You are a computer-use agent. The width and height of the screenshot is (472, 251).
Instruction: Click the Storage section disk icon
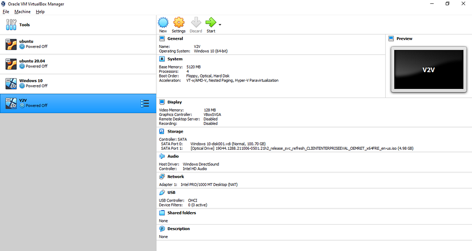coord(162,131)
